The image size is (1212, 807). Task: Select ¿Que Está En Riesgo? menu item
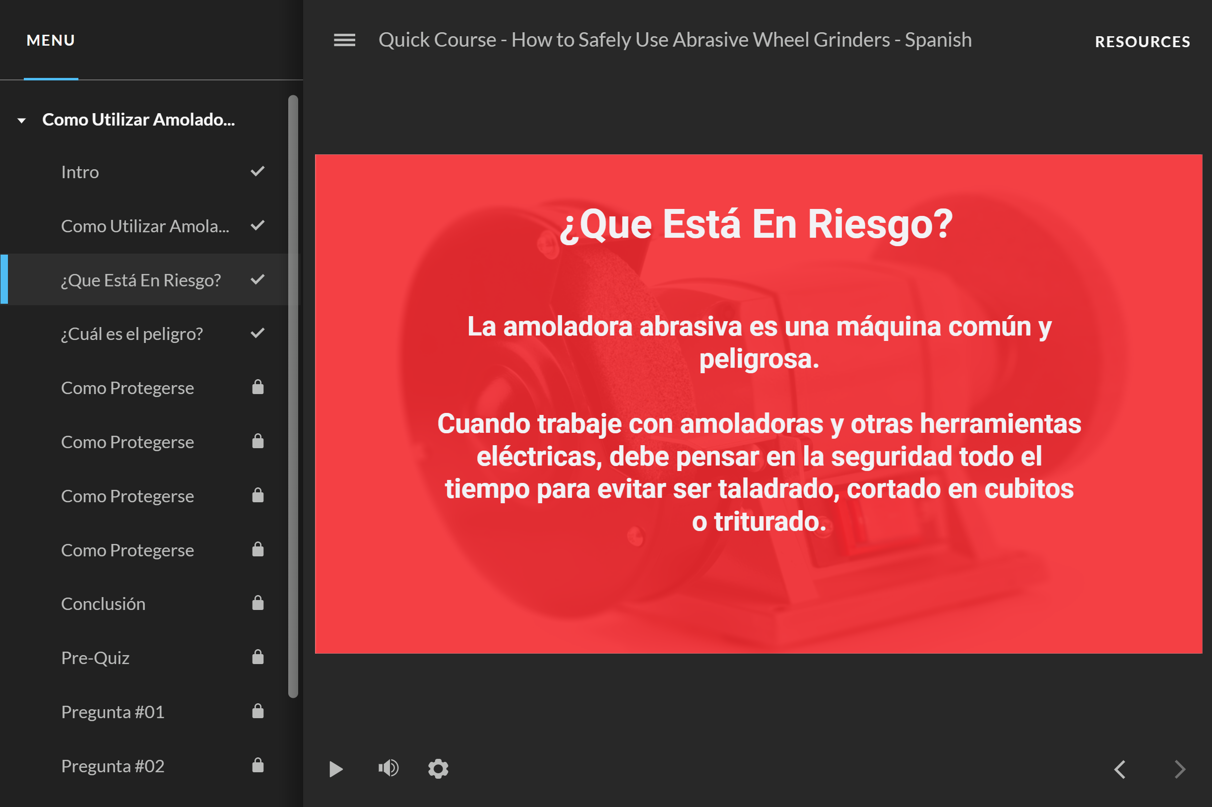tap(149, 279)
